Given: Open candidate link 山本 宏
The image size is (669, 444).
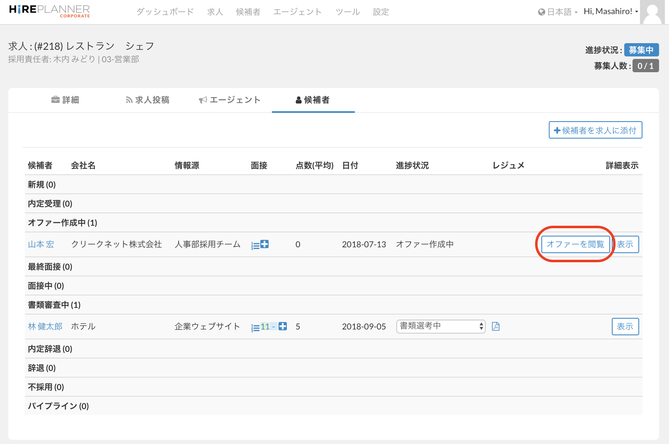Looking at the screenshot, I should 41,244.
